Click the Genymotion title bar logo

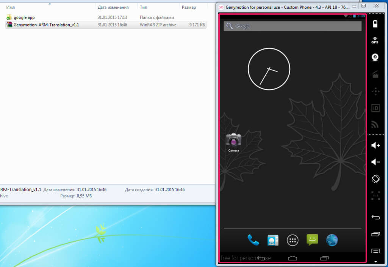click(221, 7)
